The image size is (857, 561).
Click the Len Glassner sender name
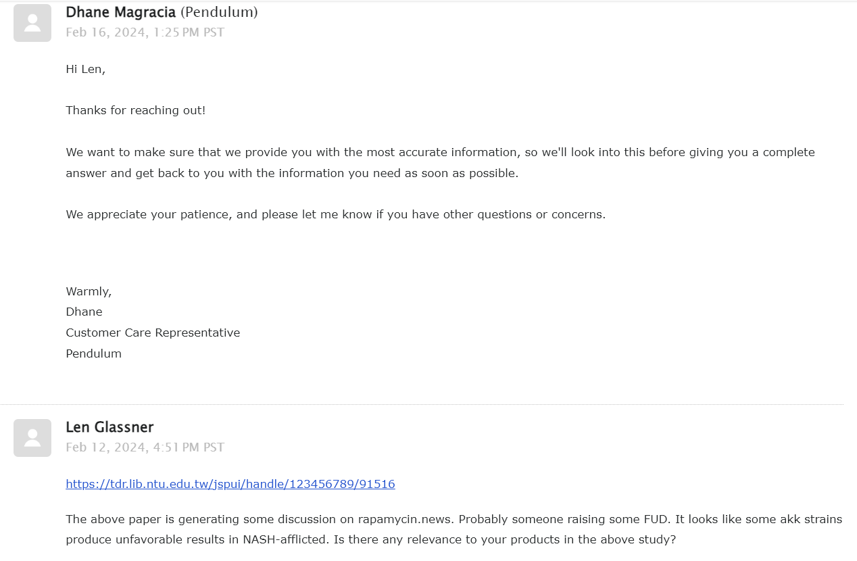pyautogui.click(x=109, y=427)
